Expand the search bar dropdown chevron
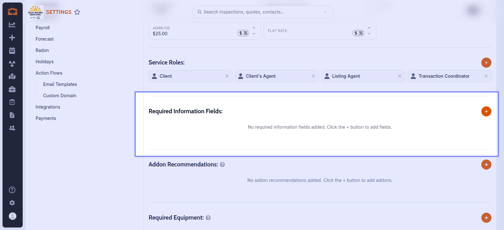This screenshot has width=504, height=230. [325, 12]
